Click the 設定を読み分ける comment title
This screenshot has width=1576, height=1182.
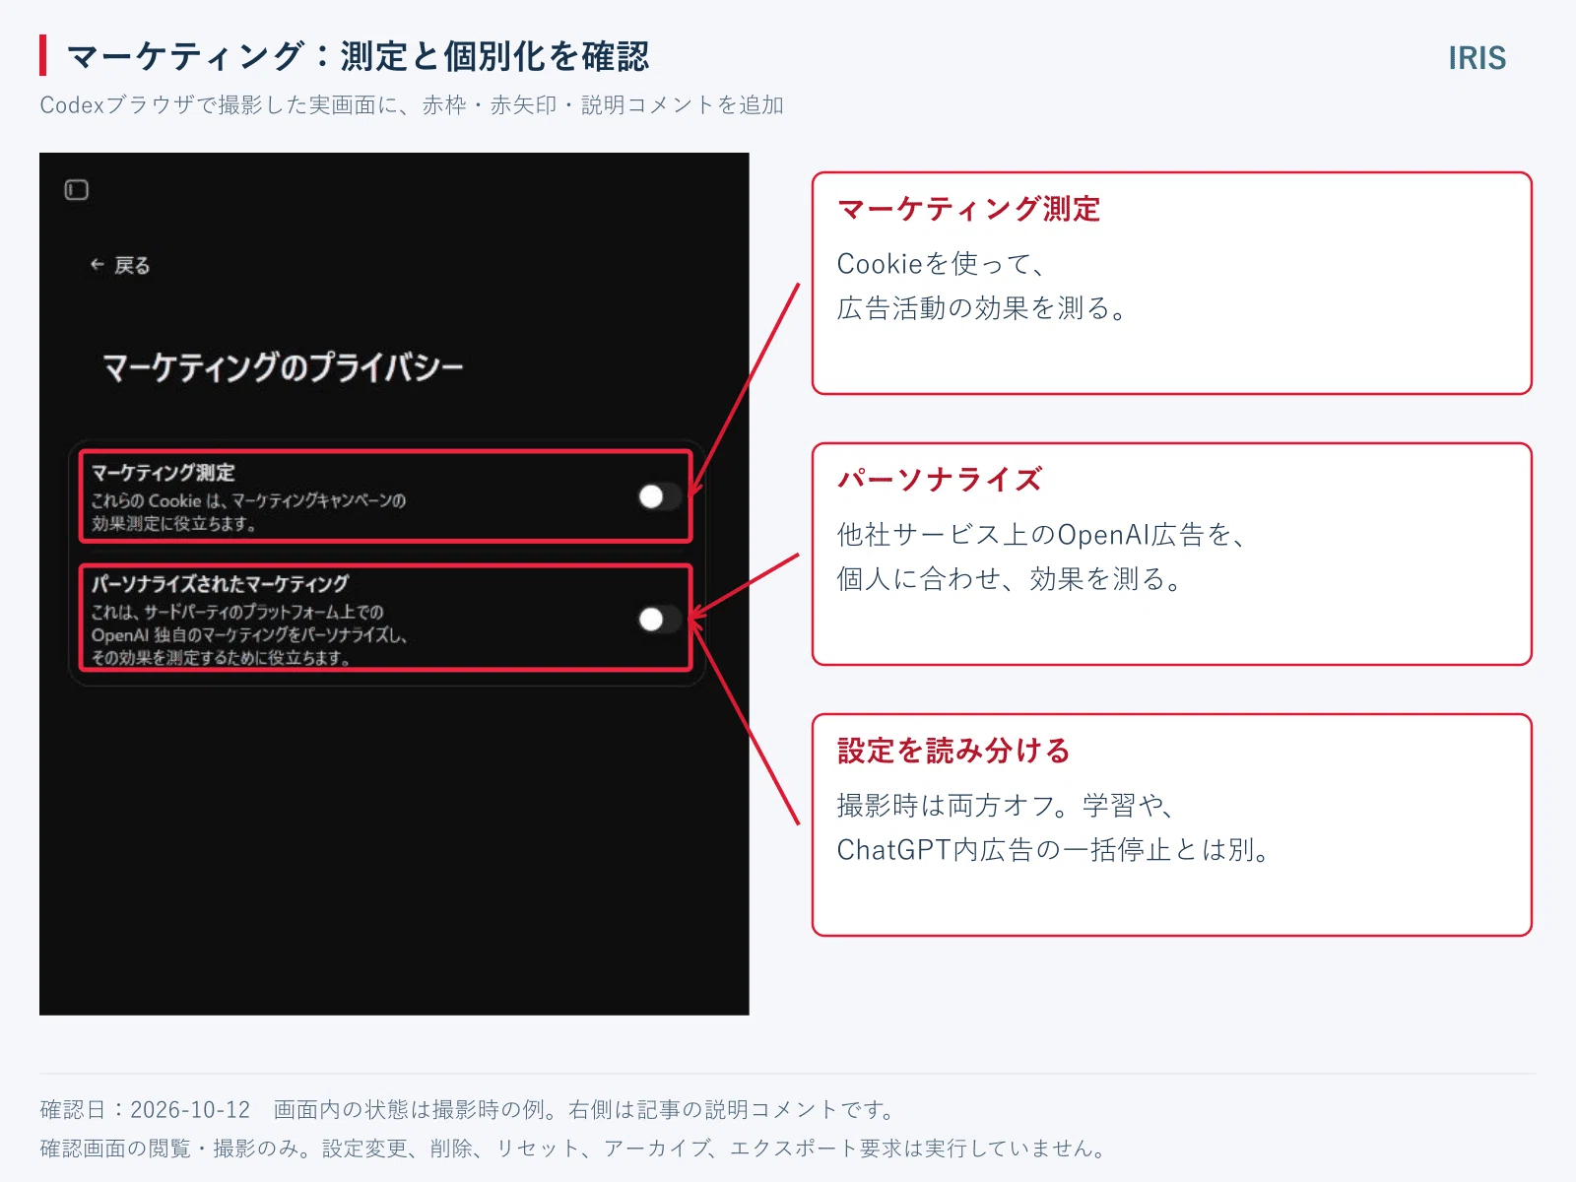[953, 751]
